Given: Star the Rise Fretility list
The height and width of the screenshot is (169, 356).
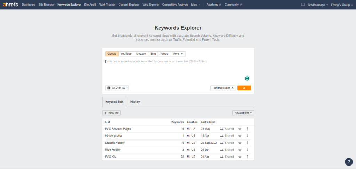Looking at the screenshot, I should point(240,150).
